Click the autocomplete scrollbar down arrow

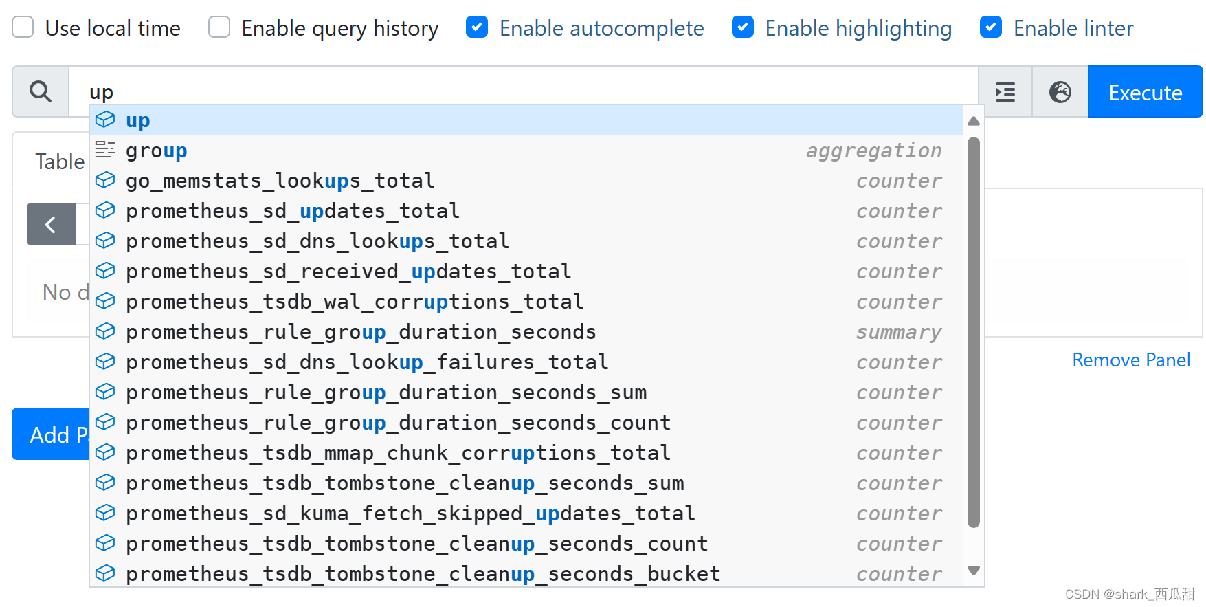(973, 570)
